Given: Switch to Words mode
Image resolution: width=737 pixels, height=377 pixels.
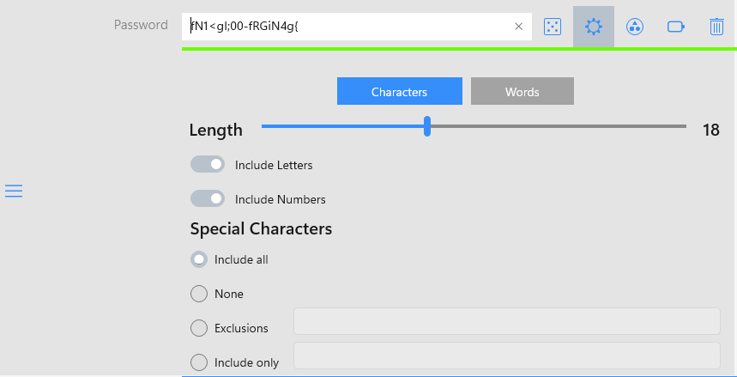Looking at the screenshot, I should 523,91.
